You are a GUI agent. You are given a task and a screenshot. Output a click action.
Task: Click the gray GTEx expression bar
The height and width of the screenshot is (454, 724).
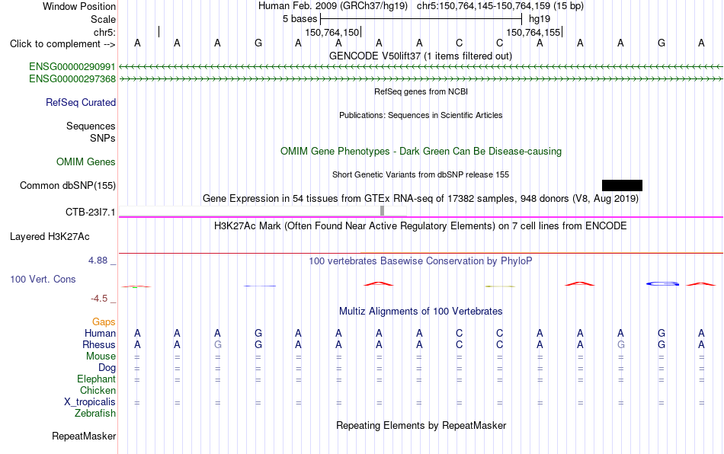click(383, 211)
